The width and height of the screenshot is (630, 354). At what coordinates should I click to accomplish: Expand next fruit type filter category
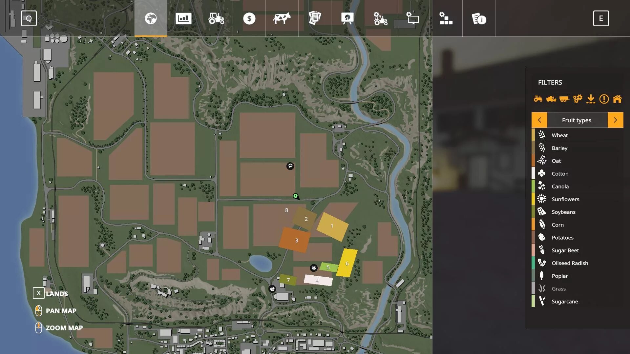[615, 120]
